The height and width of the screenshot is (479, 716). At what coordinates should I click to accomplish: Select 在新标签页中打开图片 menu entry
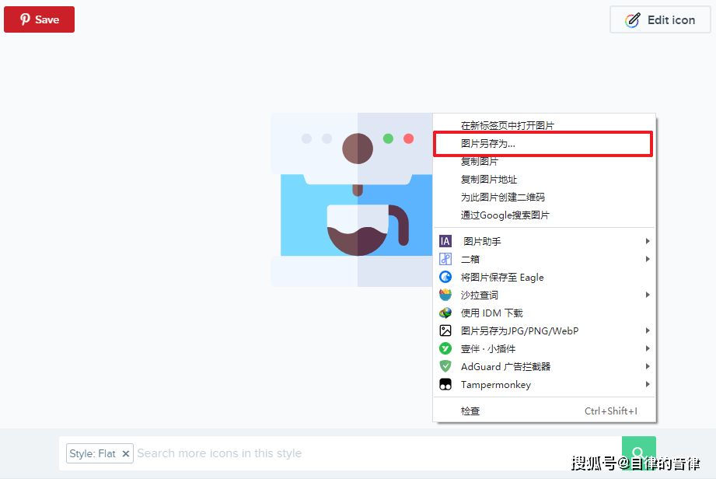544,125
